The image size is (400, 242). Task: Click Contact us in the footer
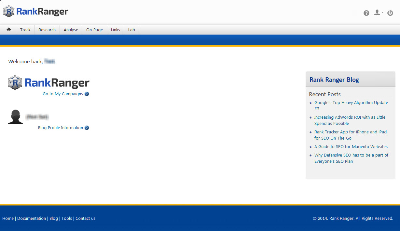click(86, 219)
